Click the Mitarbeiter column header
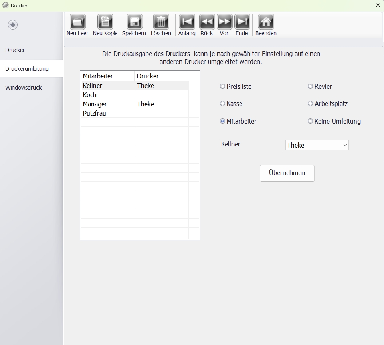The height and width of the screenshot is (345, 384). (x=108, y=76)
